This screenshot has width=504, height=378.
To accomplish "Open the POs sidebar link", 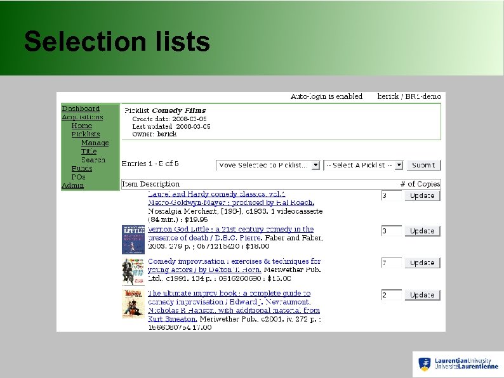I will click(x=79, y=177).
